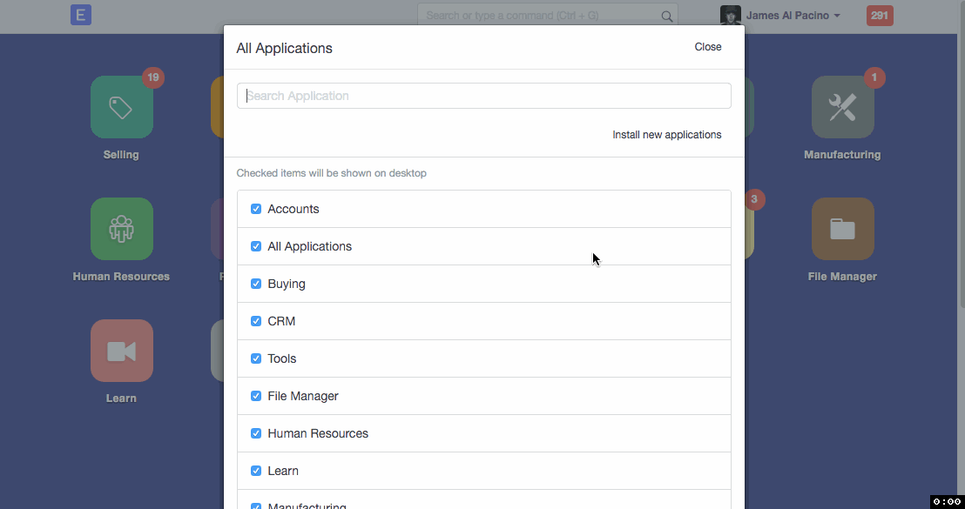
Task: Close the All Applications dialog
Action: point(707,47)
